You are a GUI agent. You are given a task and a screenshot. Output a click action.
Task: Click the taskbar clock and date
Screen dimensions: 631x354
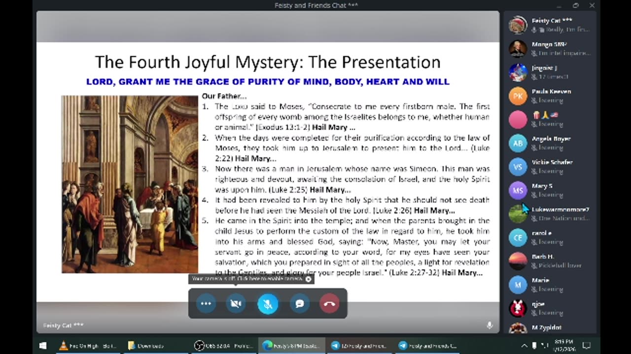[564, 346]
